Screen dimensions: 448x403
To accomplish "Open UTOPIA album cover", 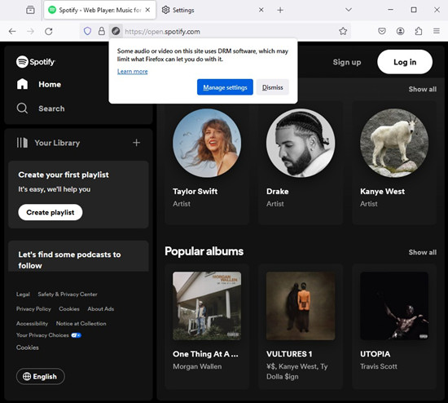I will [x=394, y=306].
